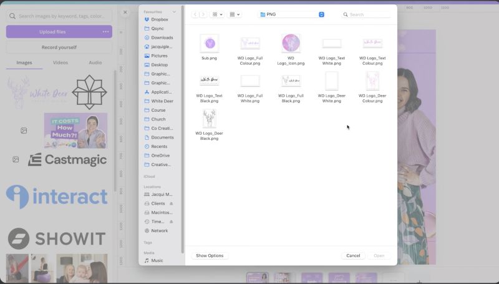This screenshot has height=284, width=499.
Task: Collapse the Favourites sidebar section
Action: (174, 12)
